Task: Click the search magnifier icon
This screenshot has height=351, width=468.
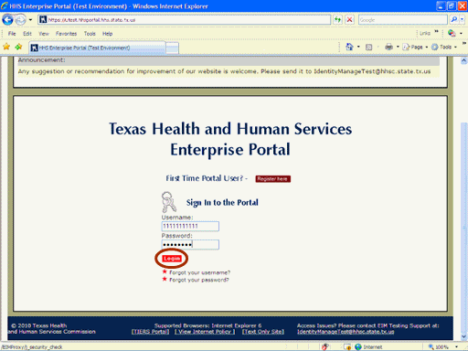Action: point(454,20)
